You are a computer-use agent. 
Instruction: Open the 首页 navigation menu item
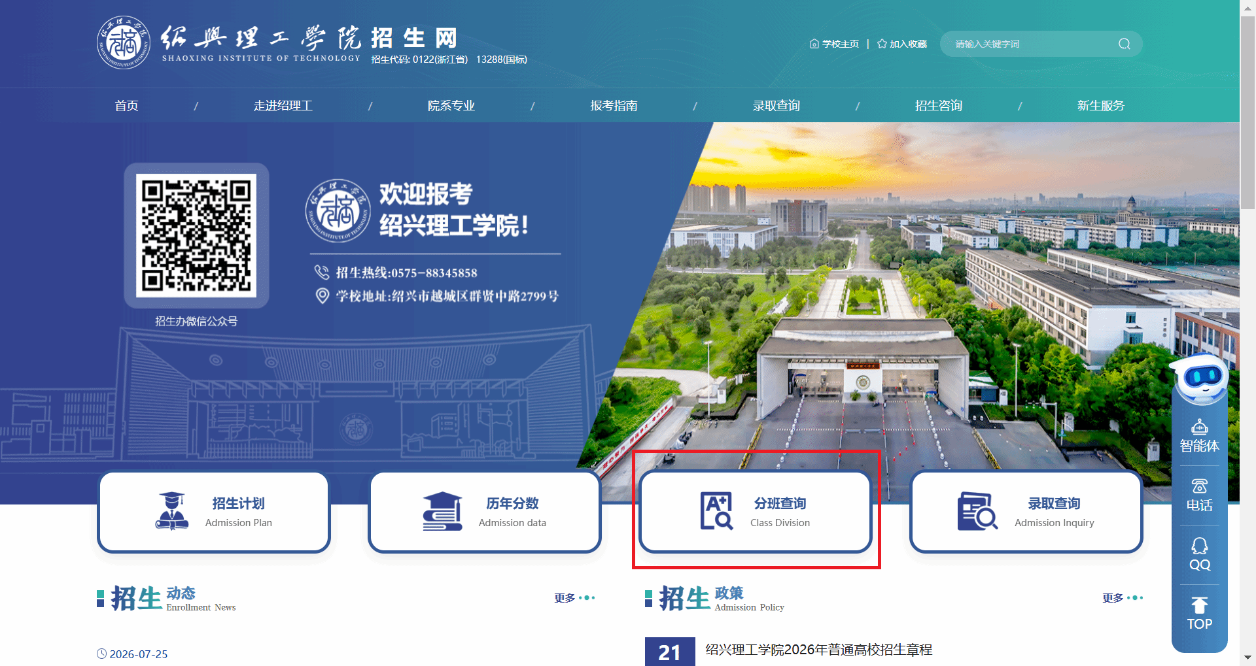pyautogui.click(x=126, y=106)
